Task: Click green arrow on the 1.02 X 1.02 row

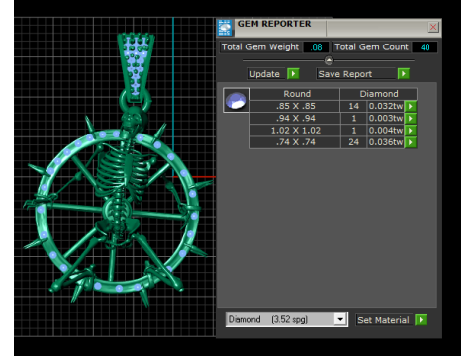Action: point(411,131)
